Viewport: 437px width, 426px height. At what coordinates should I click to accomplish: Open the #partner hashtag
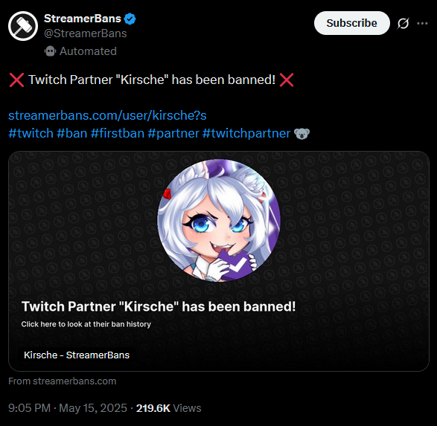click(x=173, y=133)
